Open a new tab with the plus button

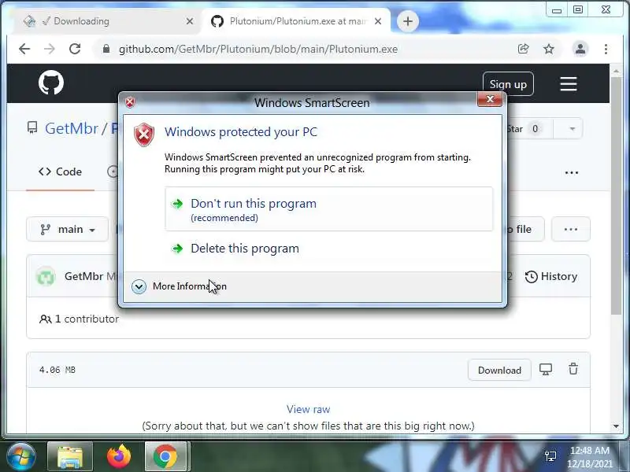[x=408, y=21]
